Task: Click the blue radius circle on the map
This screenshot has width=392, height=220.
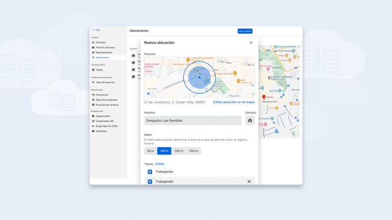Action: point(199,77)
